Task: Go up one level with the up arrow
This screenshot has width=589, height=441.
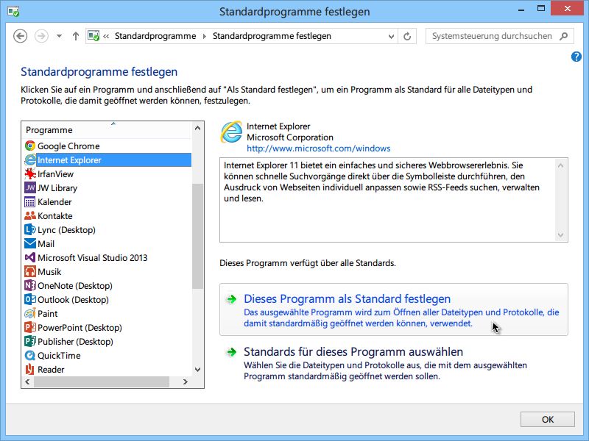Action: pyautogui.click(x=76, y=36)
